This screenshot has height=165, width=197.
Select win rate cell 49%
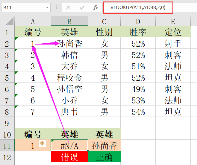[x=138, y=89]
